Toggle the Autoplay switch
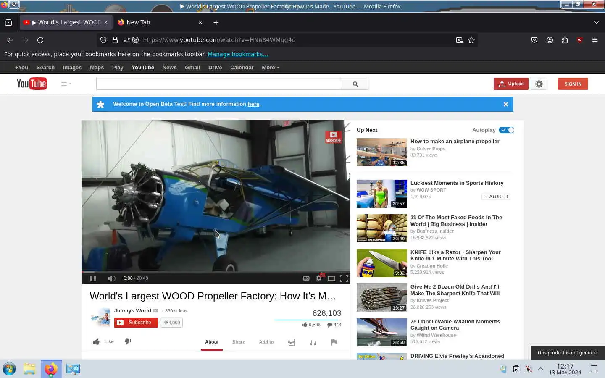This screenshot has height=378, width=605. pyautogui.click(x=506, y=130)
